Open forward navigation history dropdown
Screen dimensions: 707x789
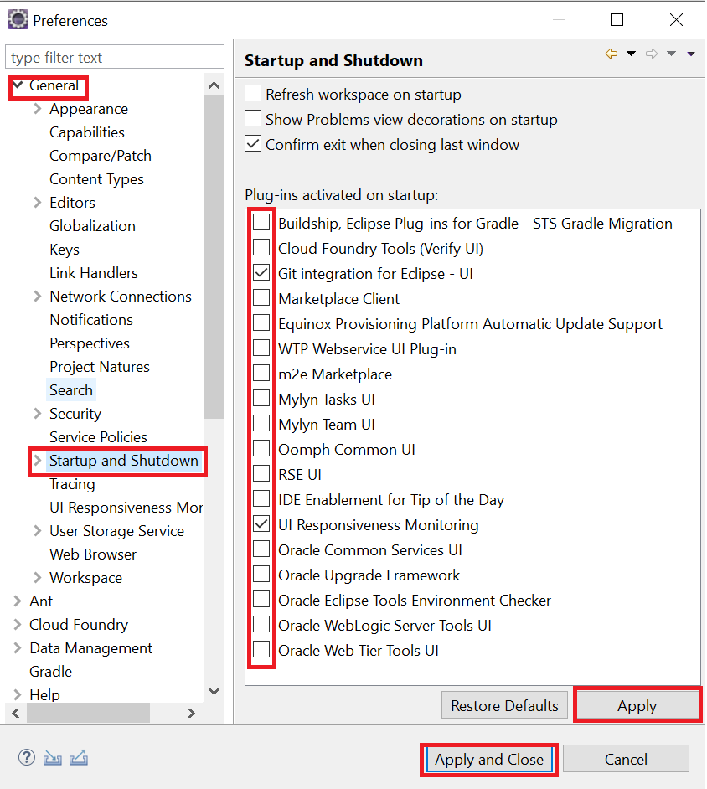click(670, 53)
